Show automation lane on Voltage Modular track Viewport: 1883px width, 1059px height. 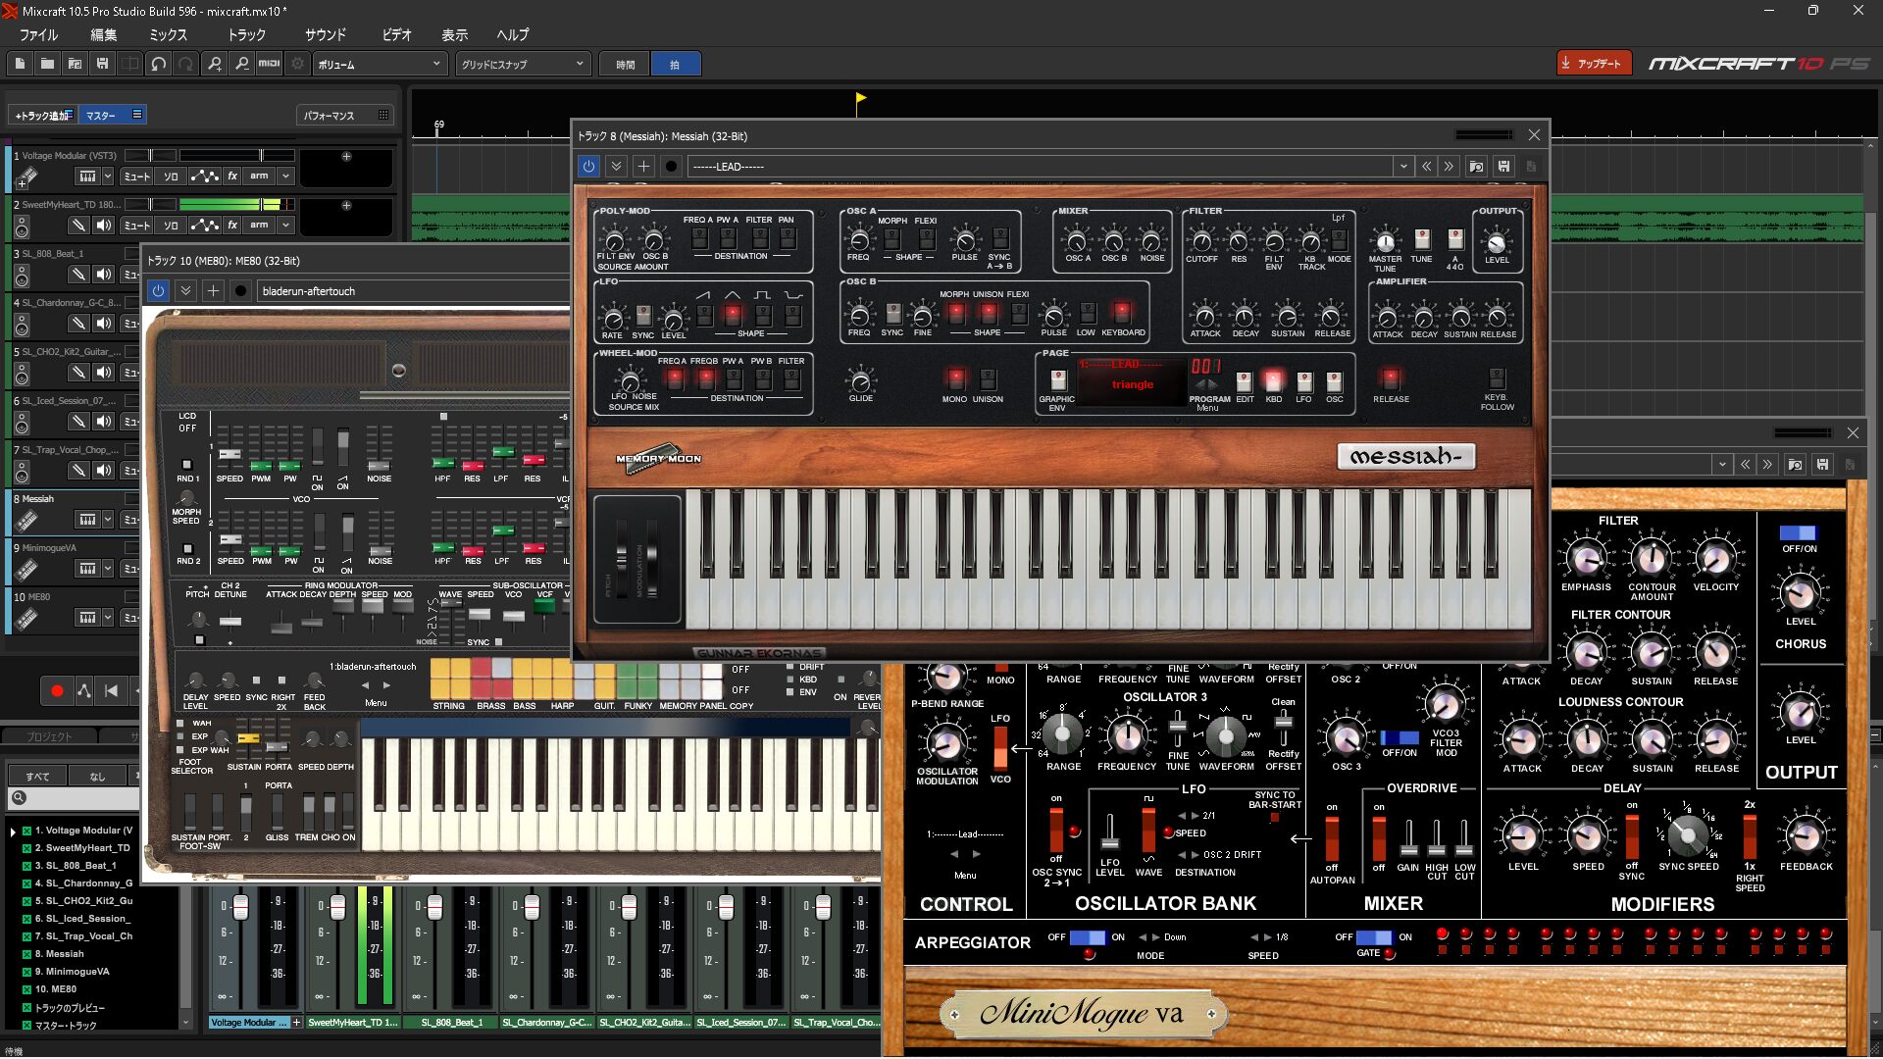(204, 176)
